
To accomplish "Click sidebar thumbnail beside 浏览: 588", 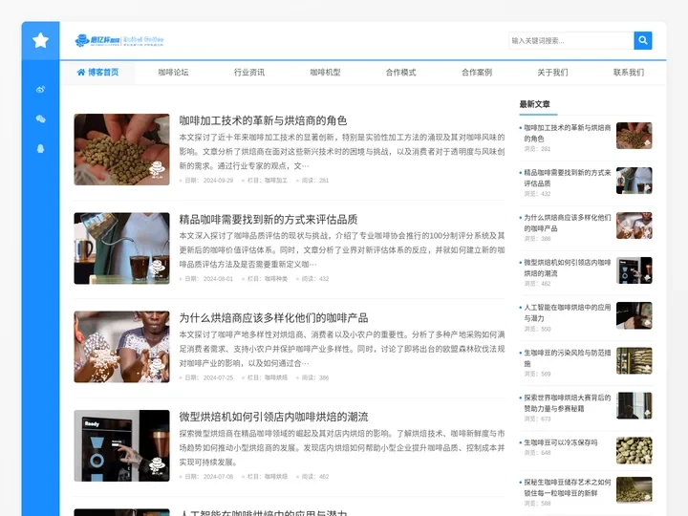I will tap(634, 489).
